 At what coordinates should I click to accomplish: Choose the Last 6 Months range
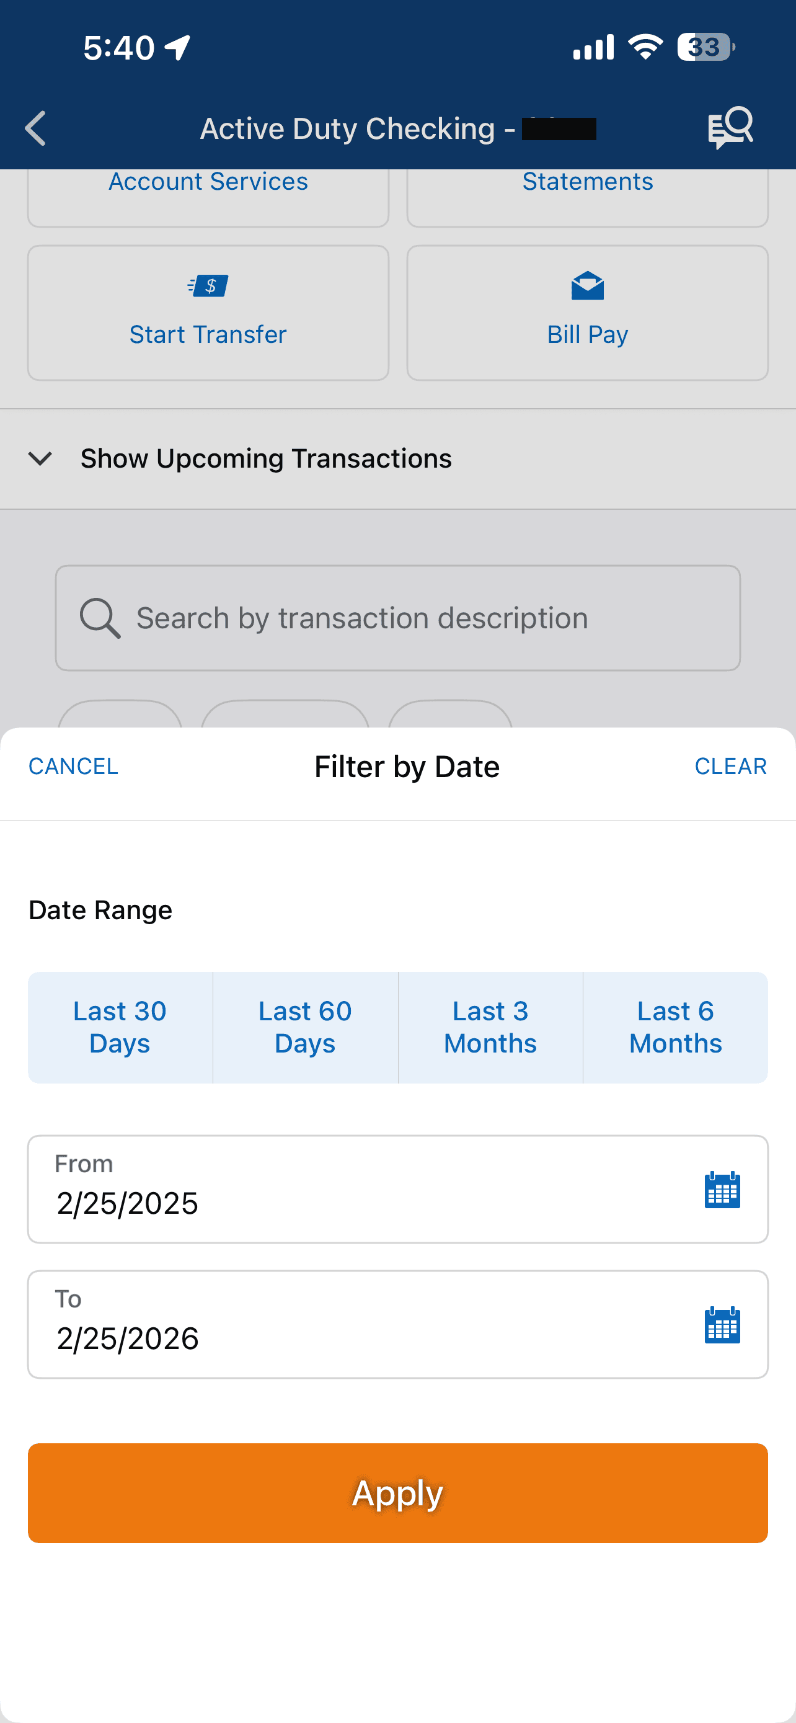click(676, 1027)
